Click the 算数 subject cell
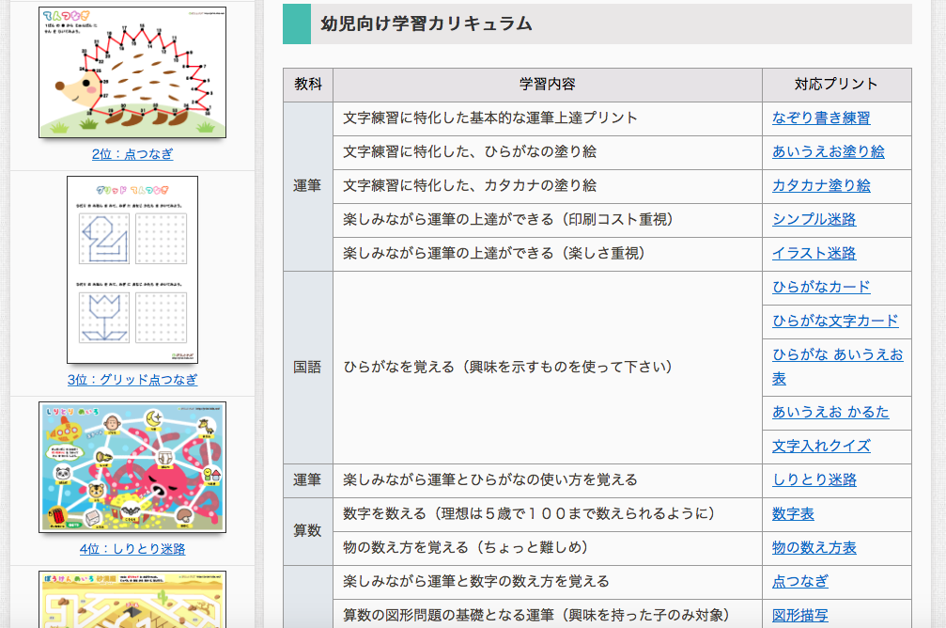Screen dimensions: 946x628 [308, 531]
